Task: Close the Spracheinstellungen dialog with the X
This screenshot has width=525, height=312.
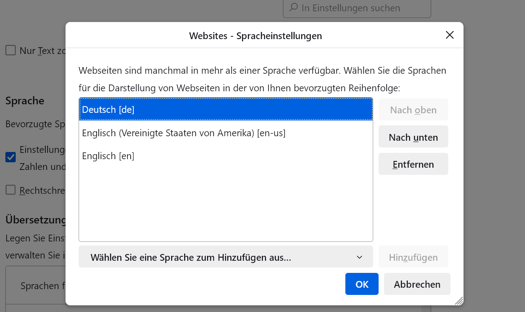Action: 450,35
